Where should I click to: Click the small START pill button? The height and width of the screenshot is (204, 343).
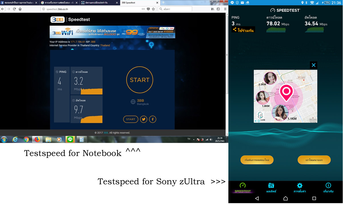click(x=131, y=119)
